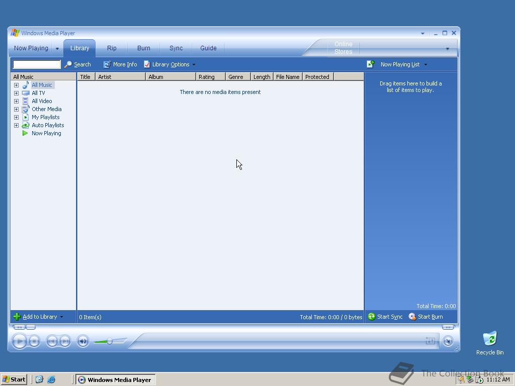
Task: Switch to the Guide tab
Action: tap(208, 48)
